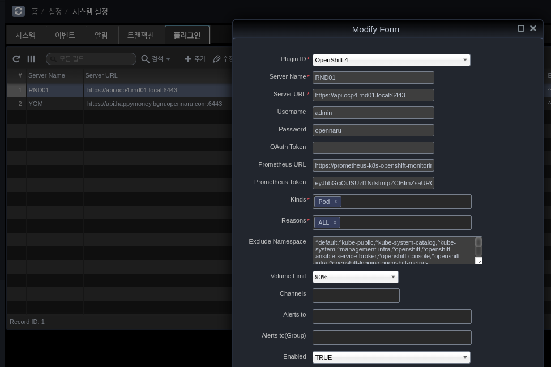Click the refresh icon beside the breadcrumb

click(x=18, y=11)
